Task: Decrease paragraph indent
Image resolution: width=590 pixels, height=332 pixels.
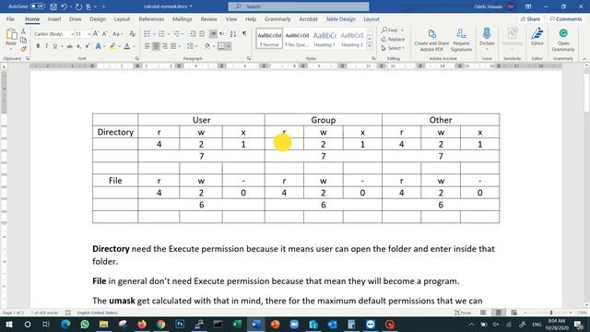Action: 193,34
